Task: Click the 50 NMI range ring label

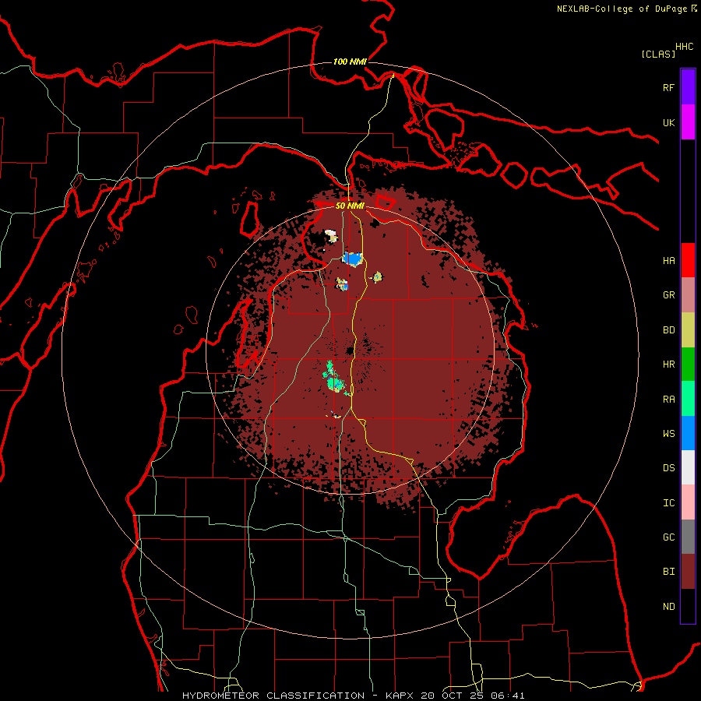Action: coord(350,206)
